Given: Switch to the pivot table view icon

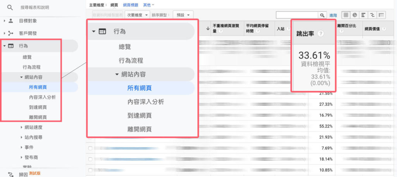Looking at the screenshot, I should [381, 15].
